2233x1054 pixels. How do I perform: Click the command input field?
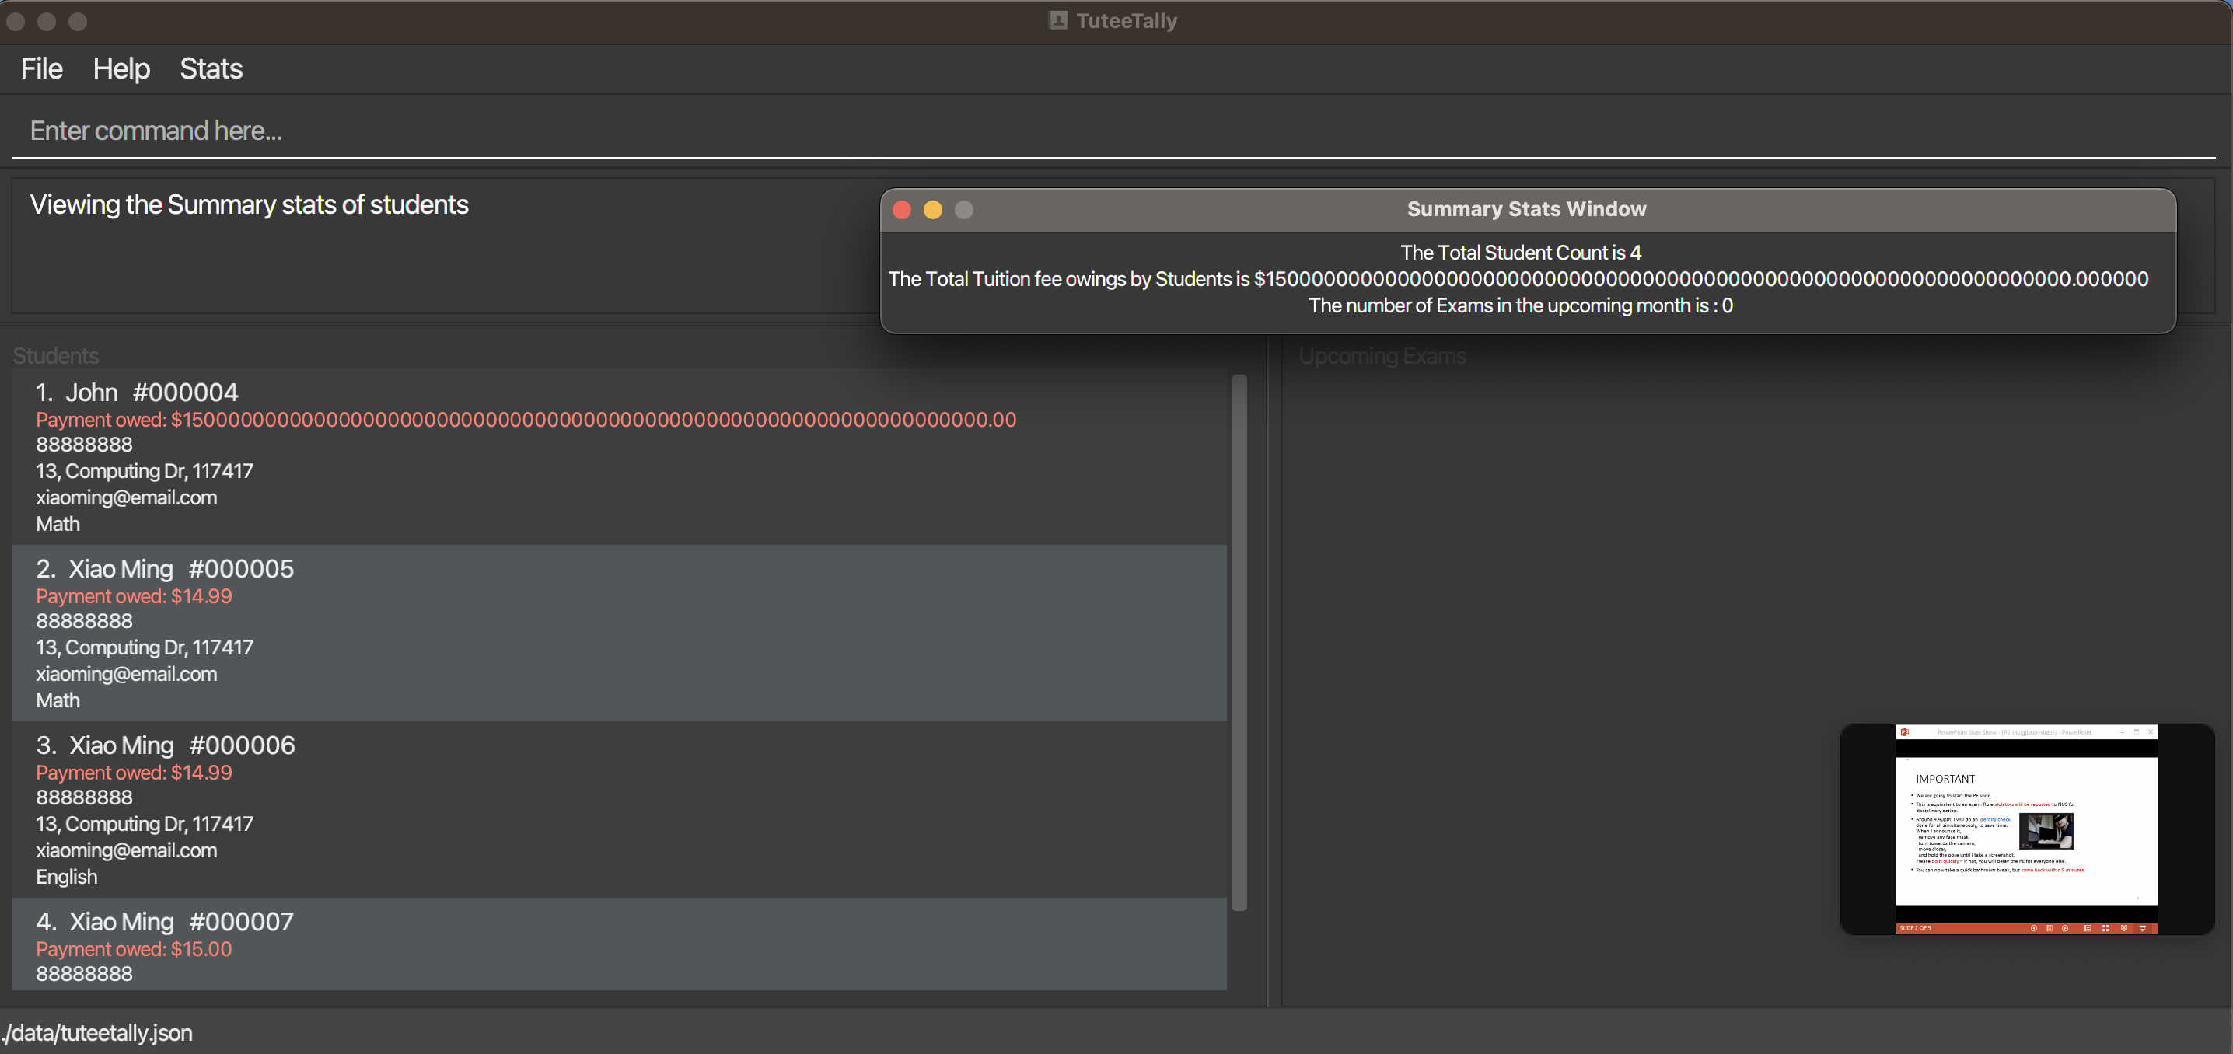(1110, 130)
